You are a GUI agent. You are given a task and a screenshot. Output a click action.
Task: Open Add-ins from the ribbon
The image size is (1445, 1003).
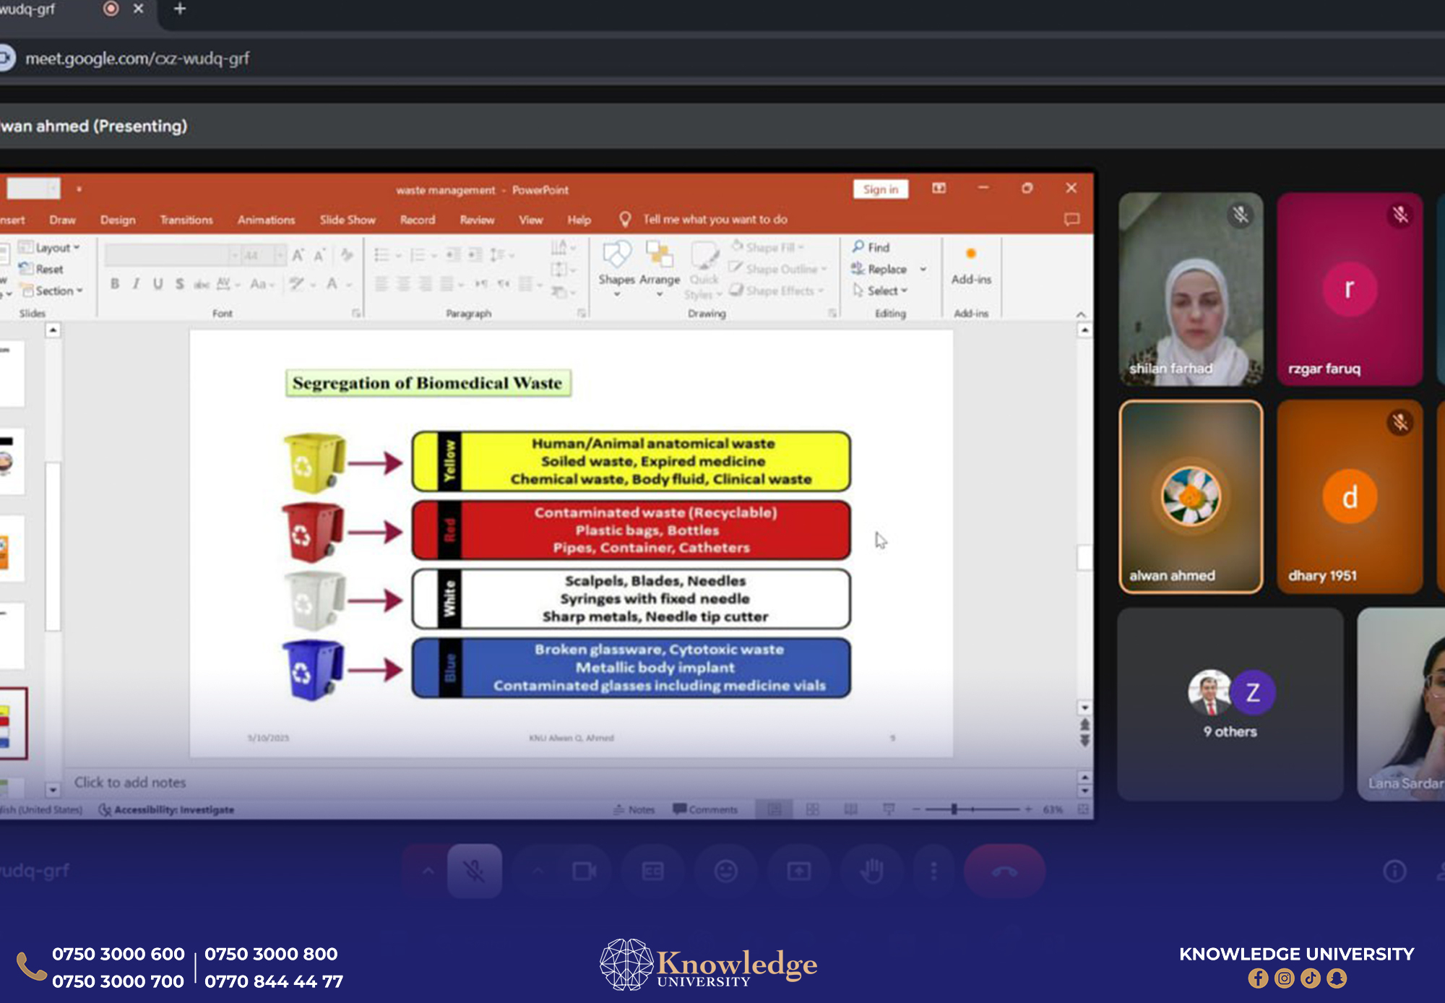971,266
